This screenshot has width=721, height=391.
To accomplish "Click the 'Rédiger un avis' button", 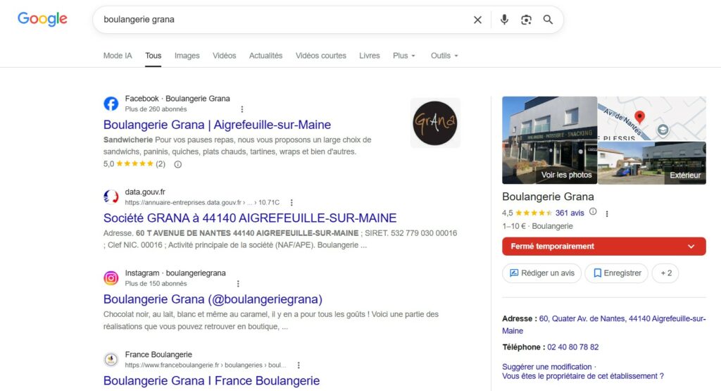I will [x=541, y=273].
